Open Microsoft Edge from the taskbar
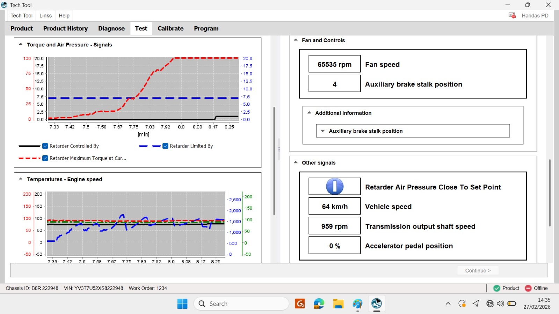The height and width of the screenshot is (314, 559). [319, 304]
